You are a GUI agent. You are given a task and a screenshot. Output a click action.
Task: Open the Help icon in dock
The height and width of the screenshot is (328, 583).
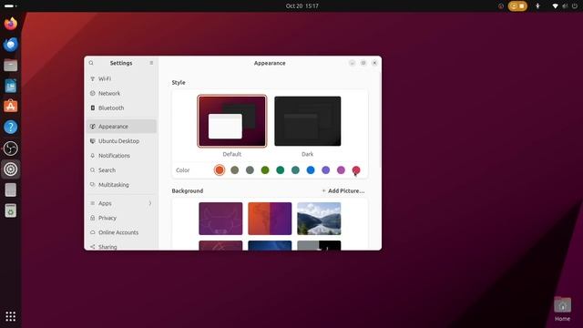coord(10,128)
